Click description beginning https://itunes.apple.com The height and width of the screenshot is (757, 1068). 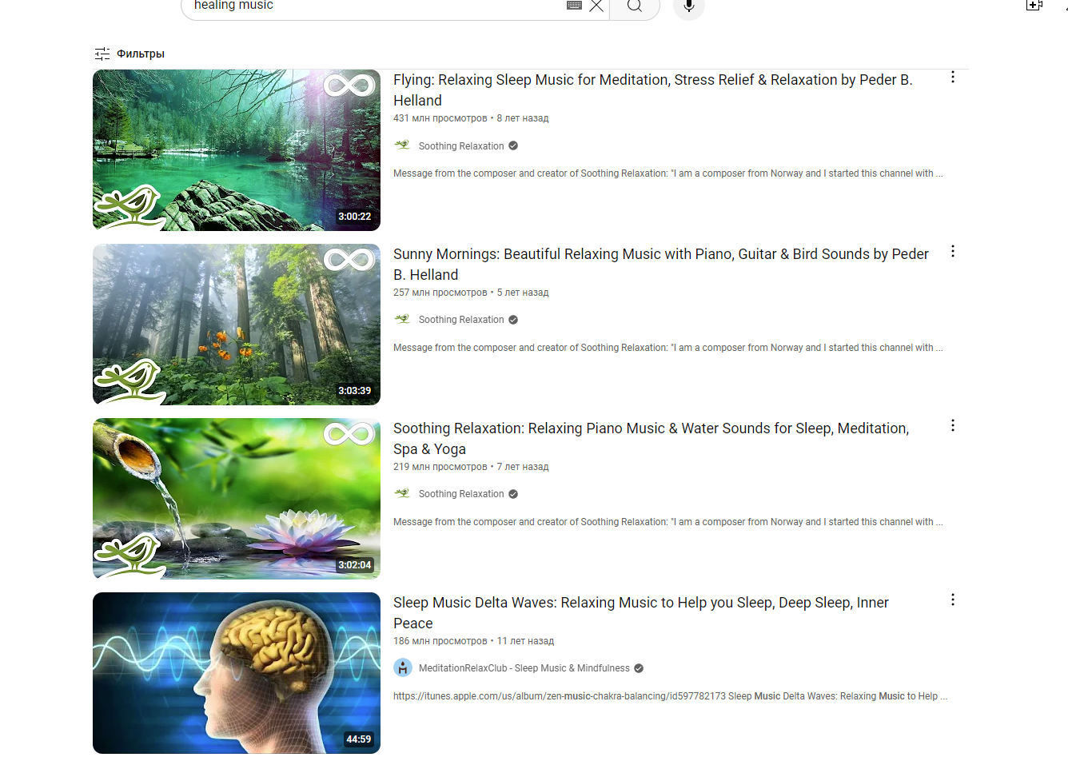pos(670,696)
